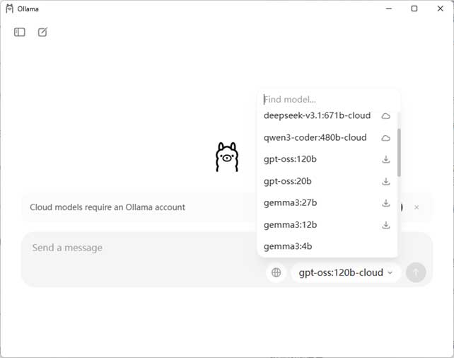Pick gemma3:4b from the list
Screen dimensions: 454x358
(x=327, y=246)
